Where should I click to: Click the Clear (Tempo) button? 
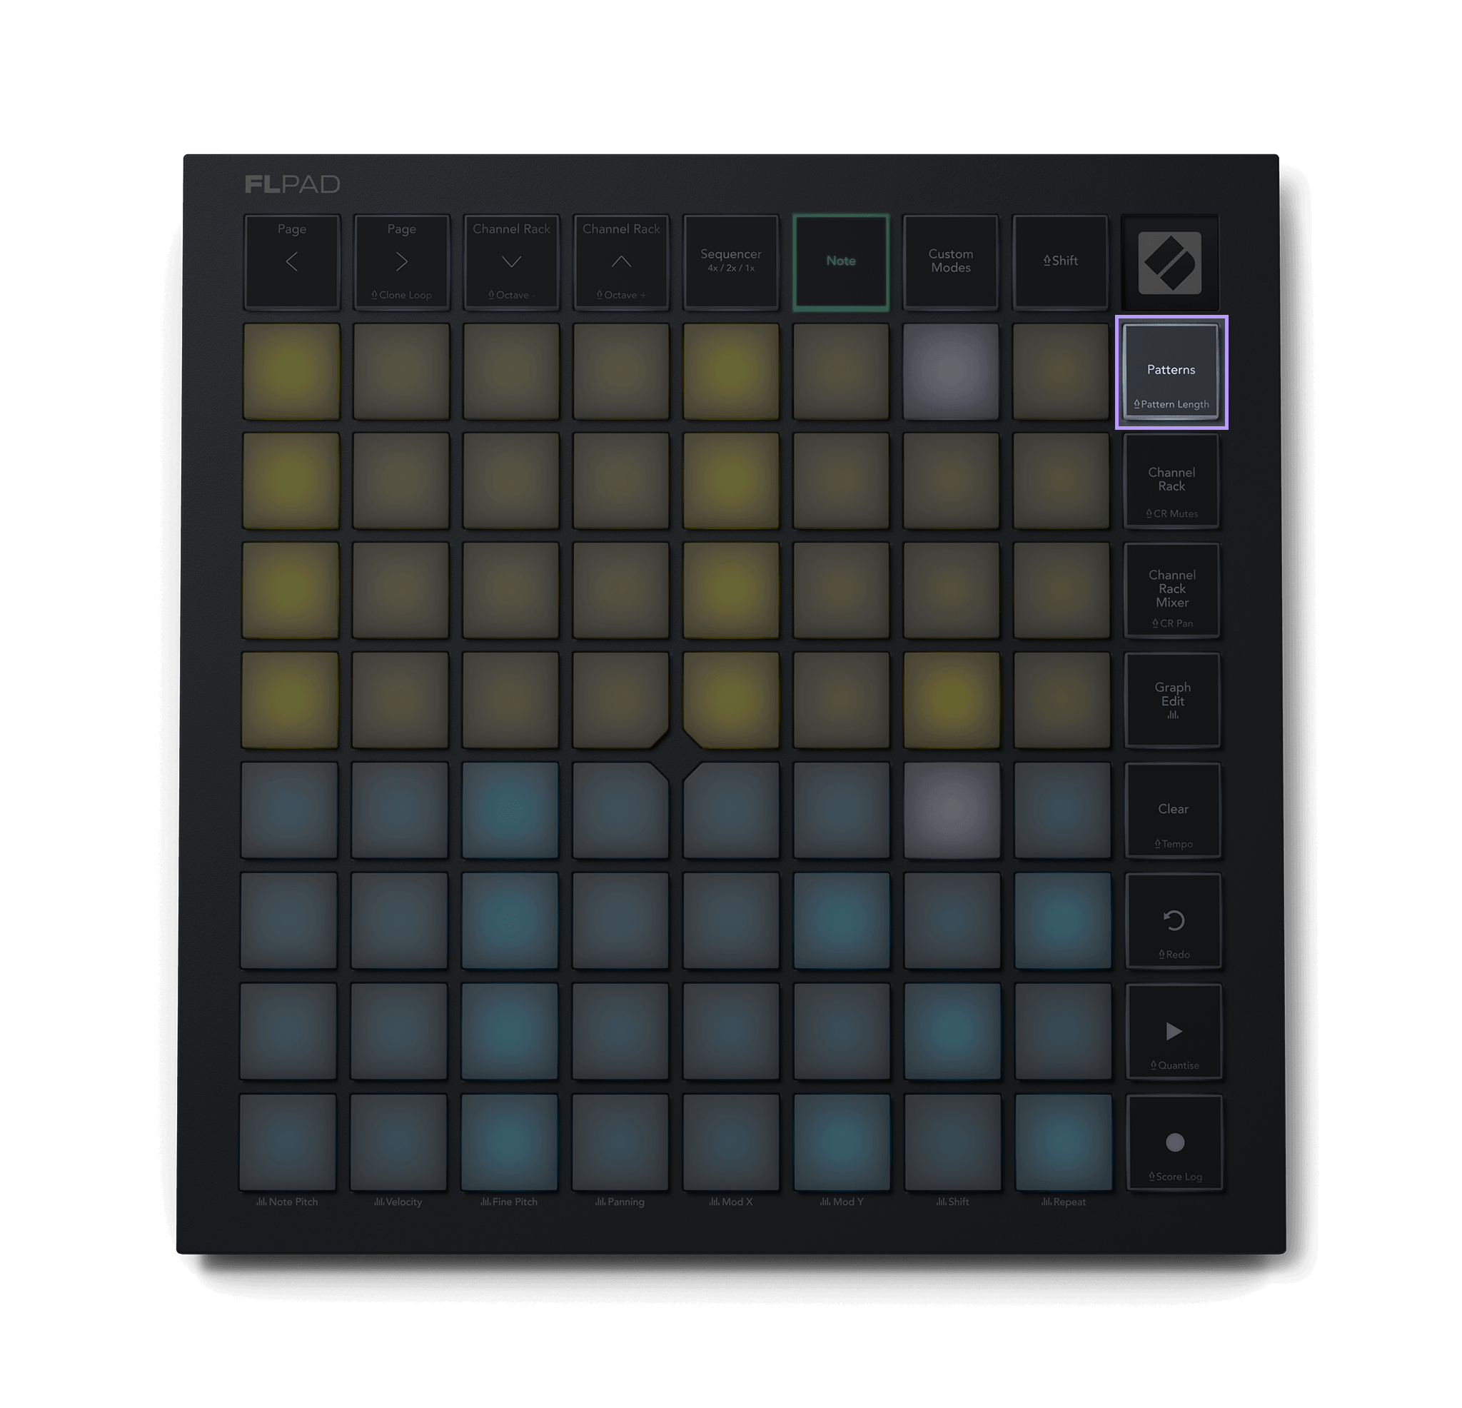[x=1174, y=810]
